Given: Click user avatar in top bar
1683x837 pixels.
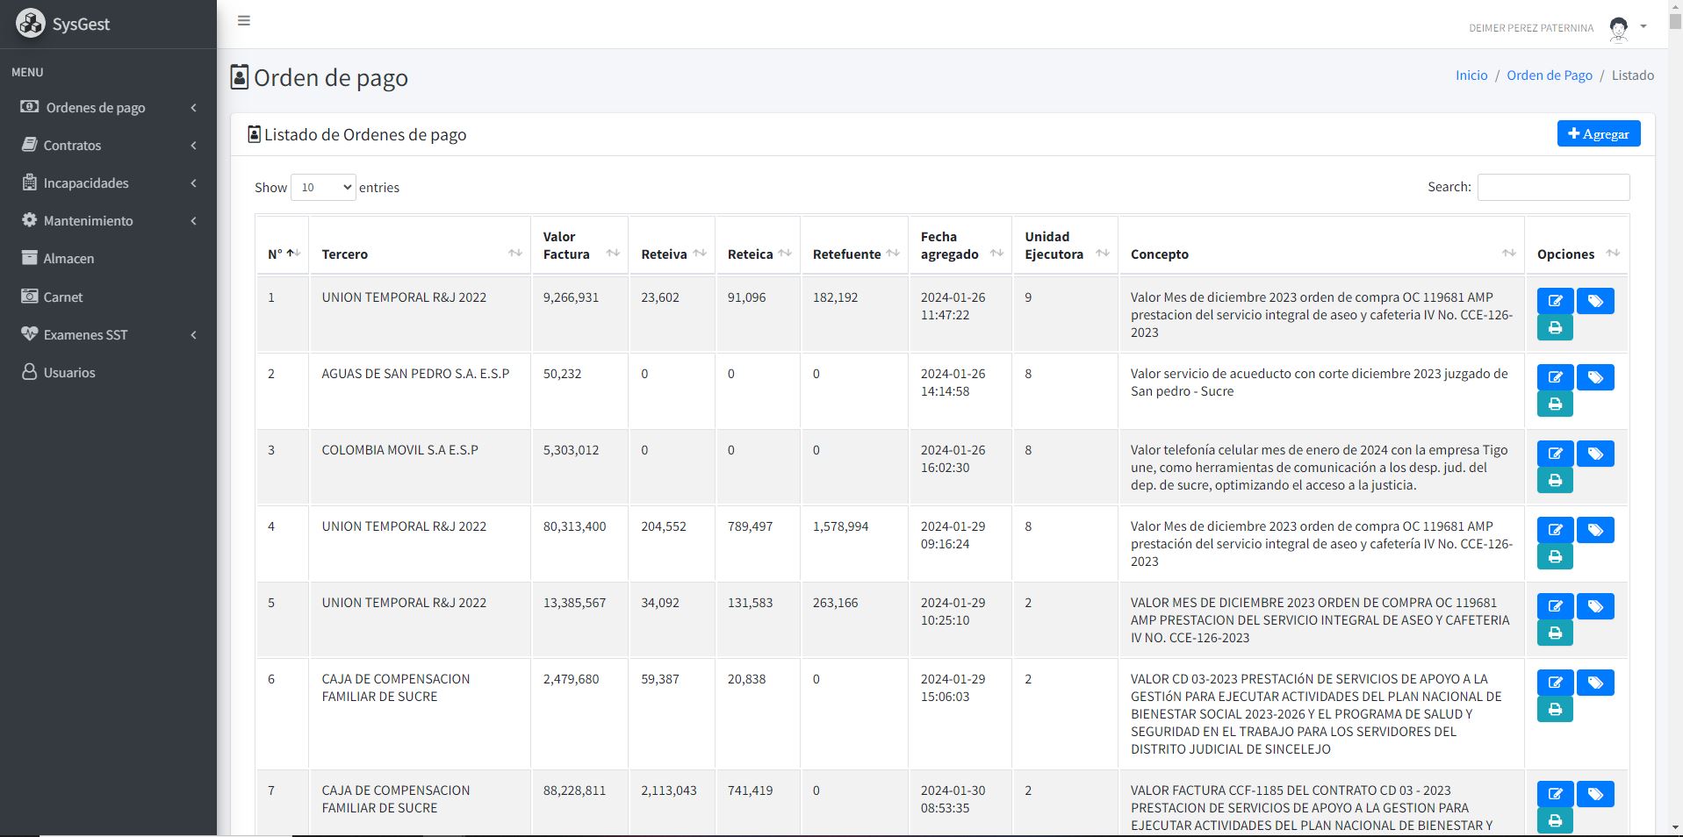Looking at the screenshot, I should [1618, 28].
